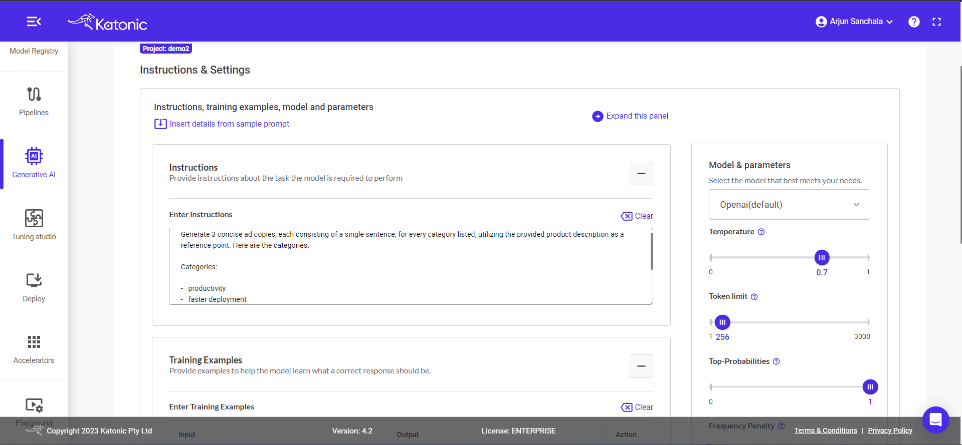This screenshot has width=962, height=445.
Task: Click the 'faster deployment' category line
Action: pos(217,299)
